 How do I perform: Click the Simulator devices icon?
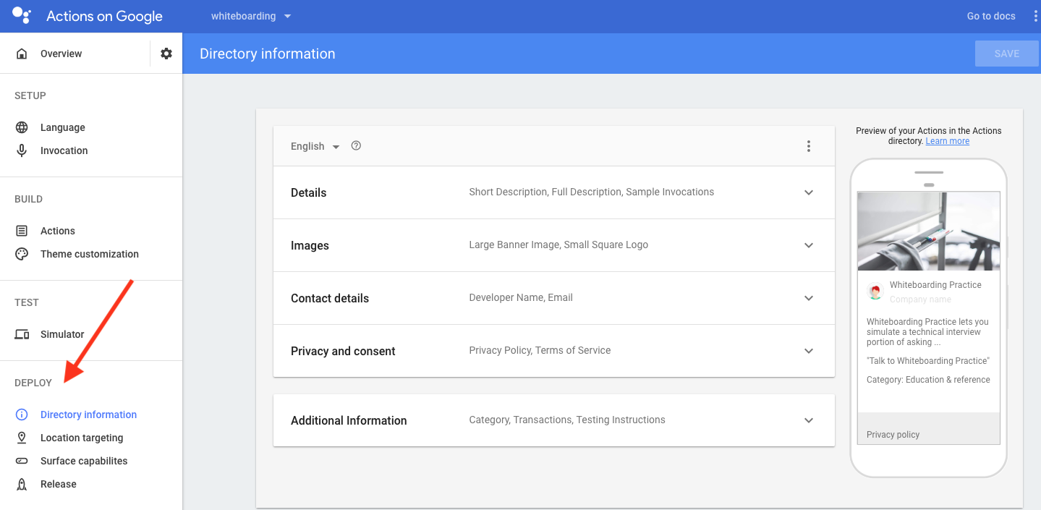click(22, 334)
